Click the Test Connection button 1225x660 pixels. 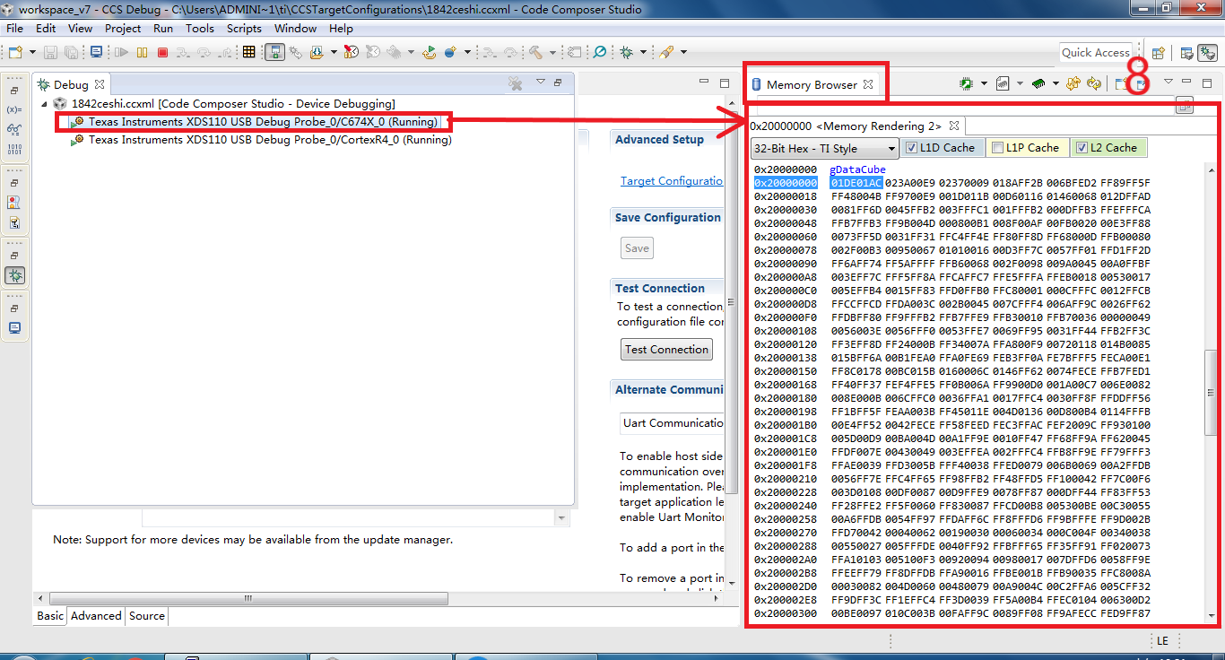pyautogui.click(x=667, y=350)
